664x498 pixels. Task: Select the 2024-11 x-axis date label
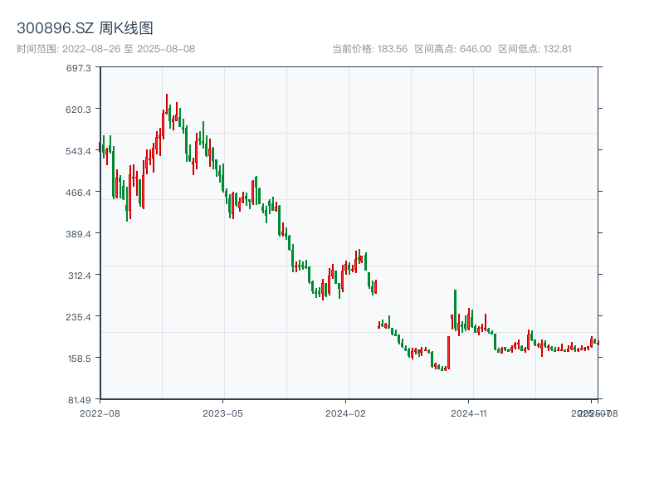tap(469, 413)
